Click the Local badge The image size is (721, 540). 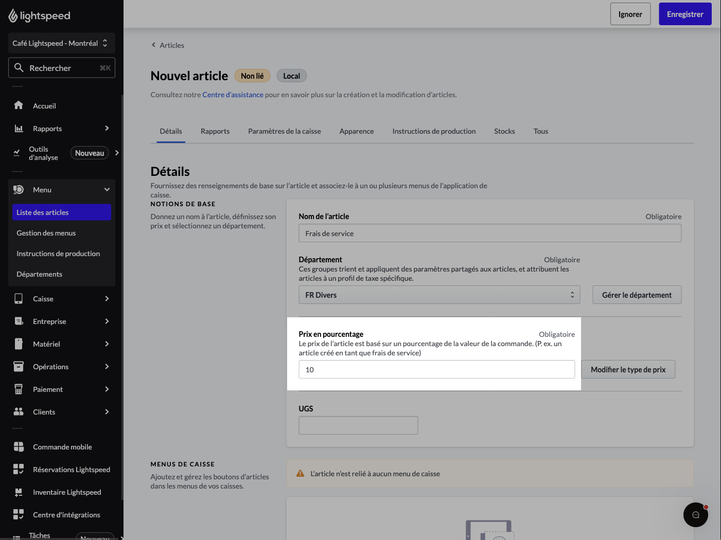292,76
